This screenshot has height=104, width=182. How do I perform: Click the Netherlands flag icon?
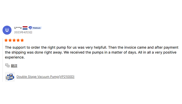pos(25,28)
